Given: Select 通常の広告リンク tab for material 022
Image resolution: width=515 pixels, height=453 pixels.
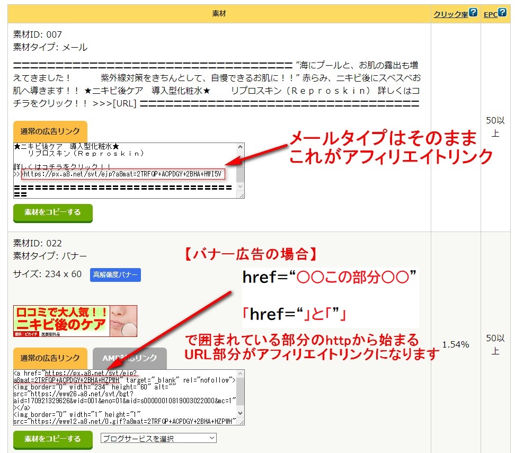Looking at the screenshot, I should (50, 358).
